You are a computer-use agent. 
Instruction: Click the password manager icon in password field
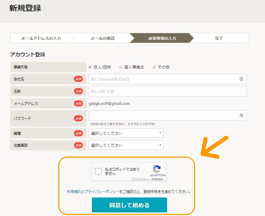(241, 116)
